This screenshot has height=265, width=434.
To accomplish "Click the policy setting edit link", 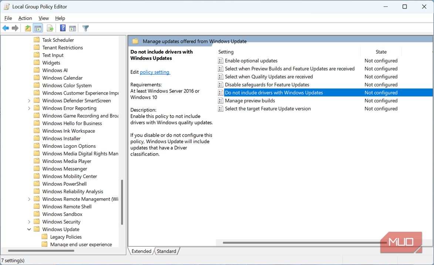I will pos(155,72).
